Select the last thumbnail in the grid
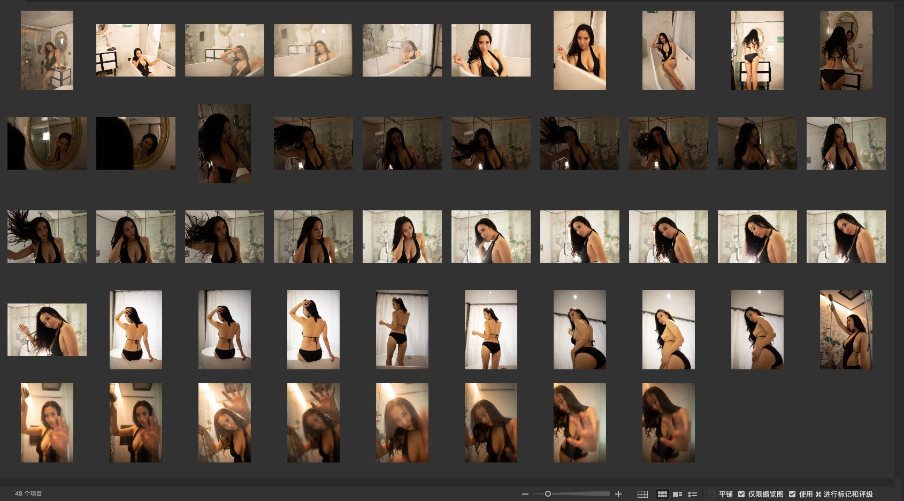The height and width of the screenshot is (501, 904). click(x=668, y=423)
